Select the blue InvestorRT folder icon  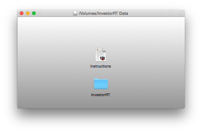[x=101, y=84]
